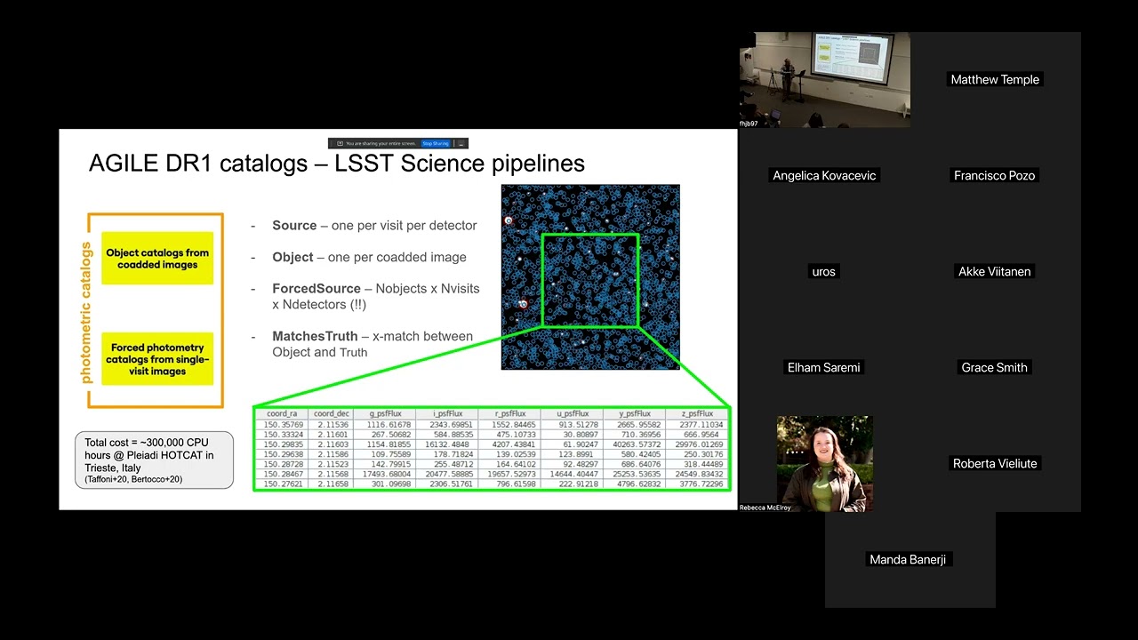Select Rebecca McElroy's video tile
The width and height of the screenshot is (1138, 640).
coord(825,464)
